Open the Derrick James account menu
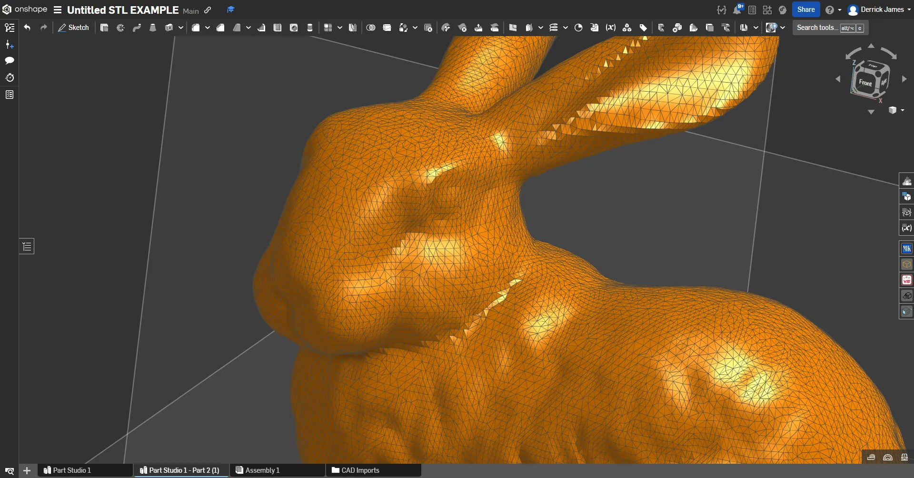914x478 pixels. [879, 10]
